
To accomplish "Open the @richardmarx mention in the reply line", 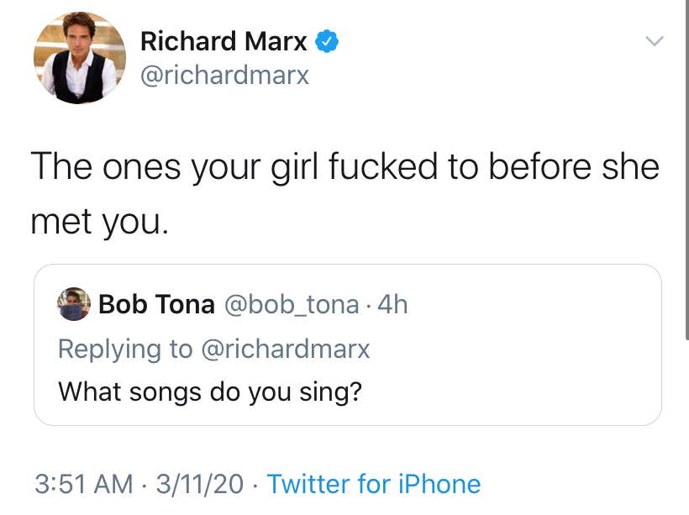I will pos(286,349).
